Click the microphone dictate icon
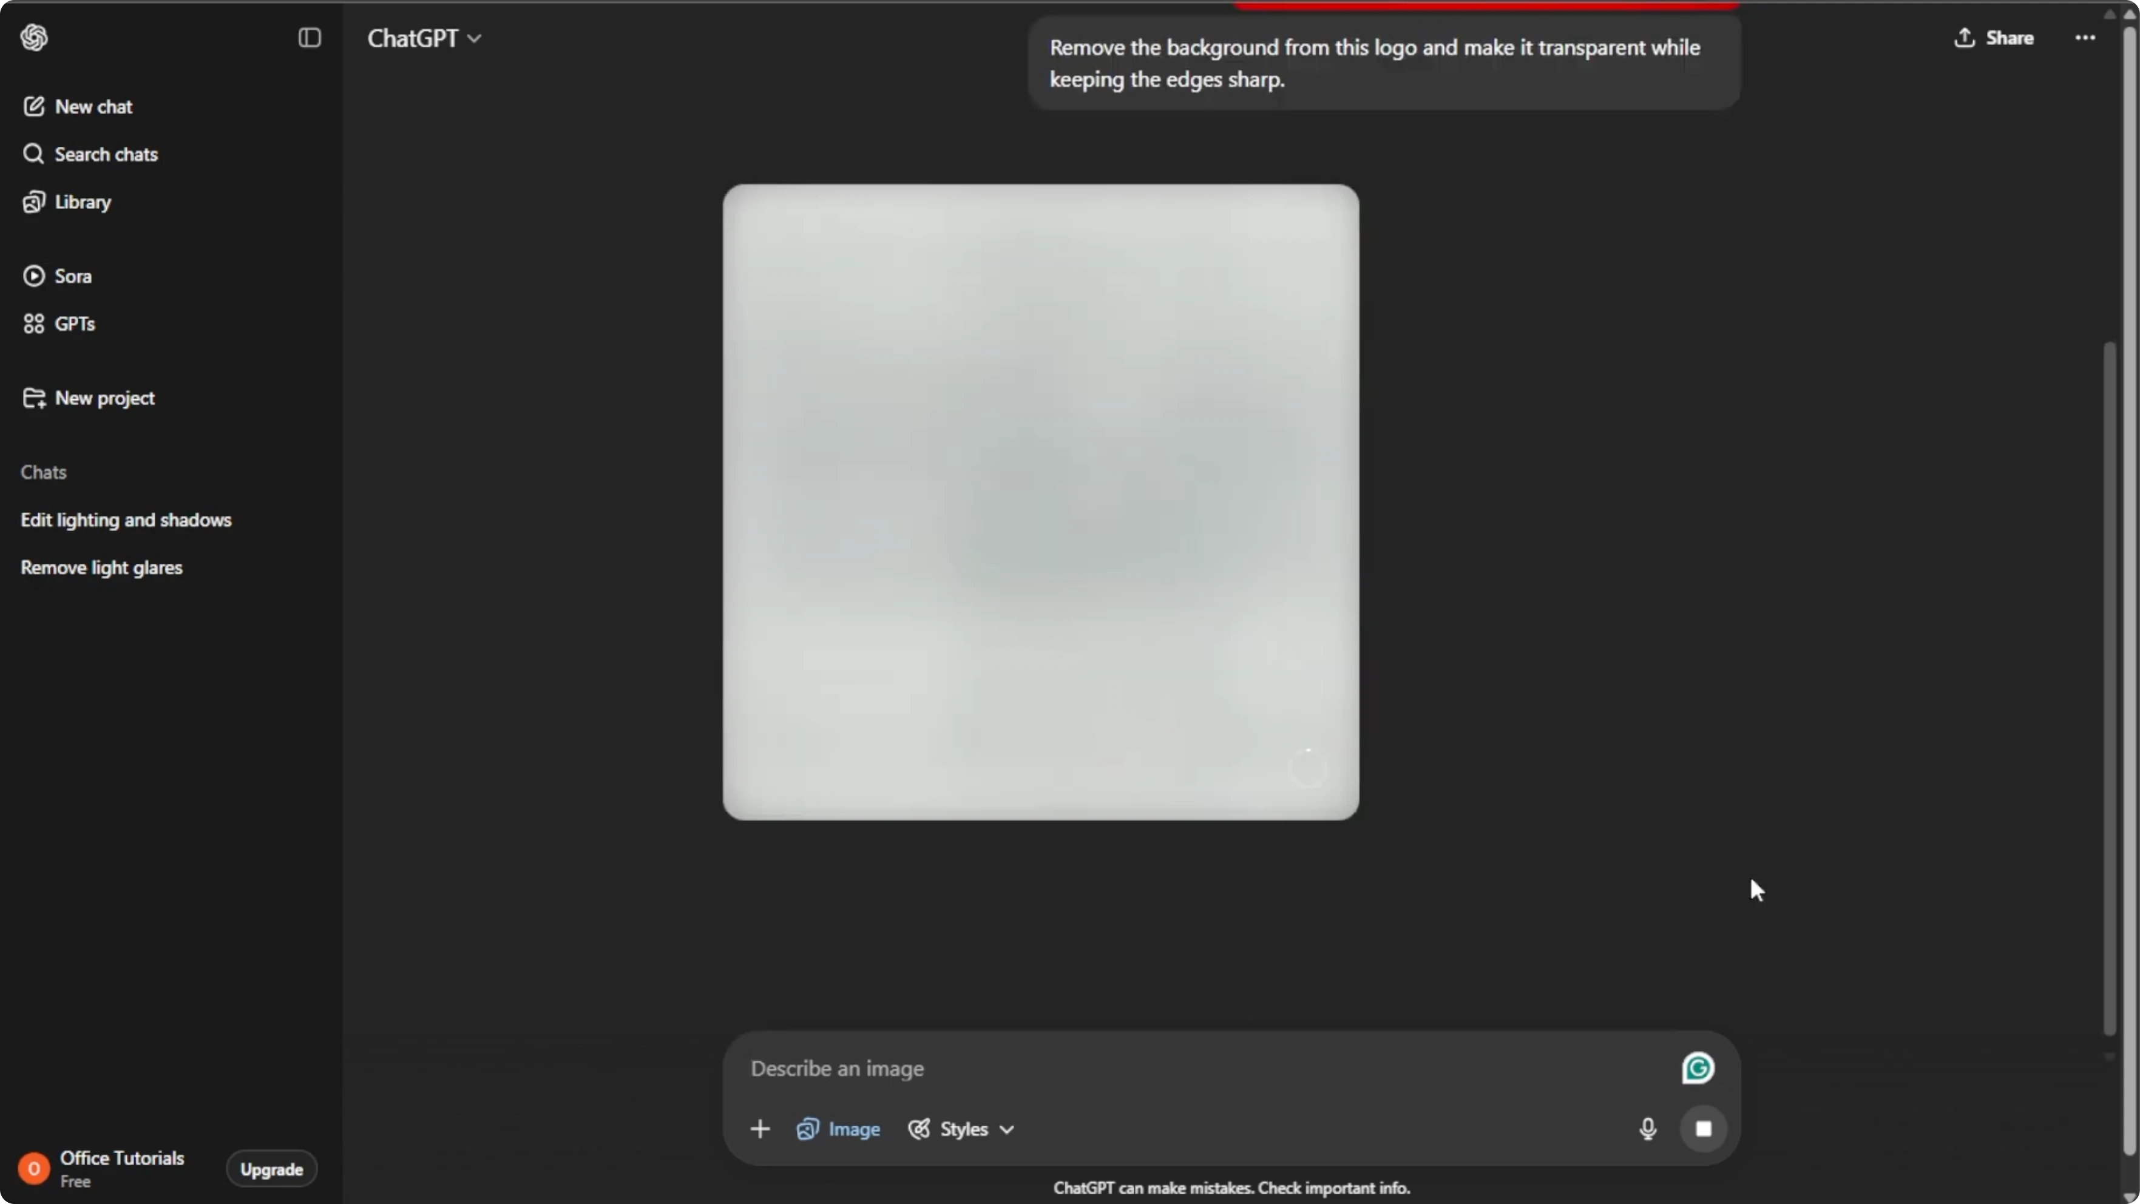This screenshot has width=2140, height=1204. [x=1648, y=1128]
